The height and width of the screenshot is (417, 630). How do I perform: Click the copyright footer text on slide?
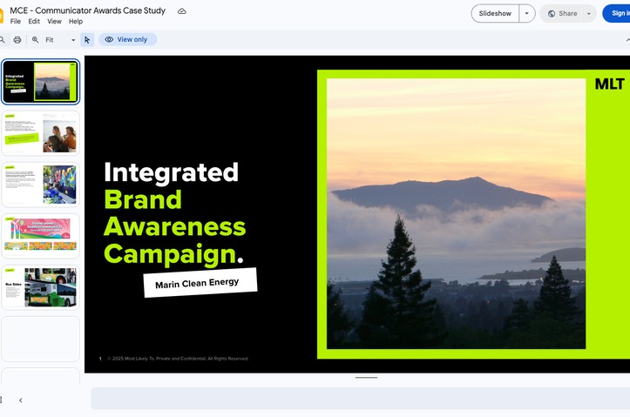pyautogui.click(x=178, y=359)
